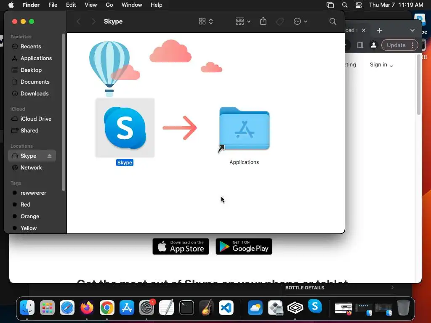The height and width of the screenshot is (323, 431).
Task: Click the Share toolbar icon
Action: 263,21
